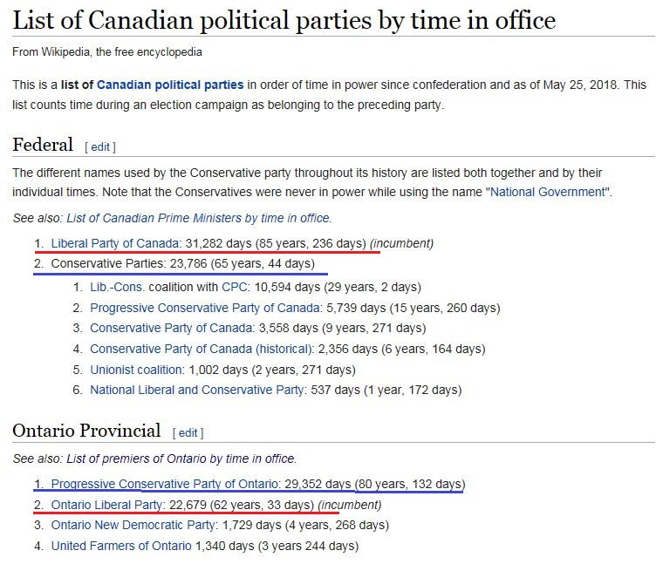Open the National Government link

[548, 193]
